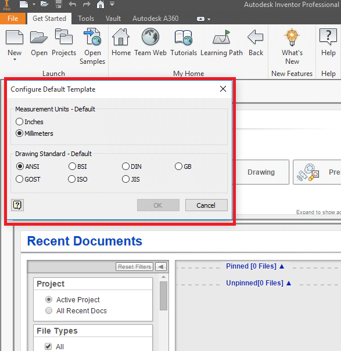Screen dimensions: 341x351
Task: Toggle the All file types checkbox
Action: click(48, 346)
